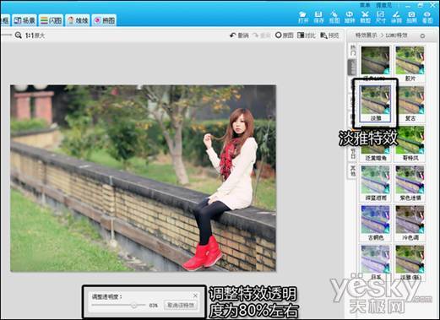The width and height of the screenshot is (440, 320).
Task: Click the 看图 eye icon
Action: (x=427, y=18)
